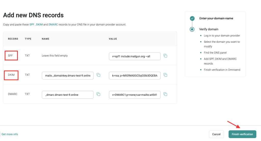Click the DMARC value input field
The height and width of the screenshot is (141, 261).
[135, 95]
